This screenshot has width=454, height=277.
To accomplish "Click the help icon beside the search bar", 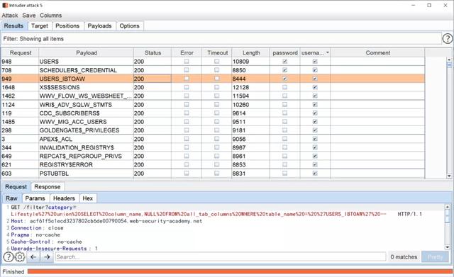I will pyautogui.click(x=8, y=256).
